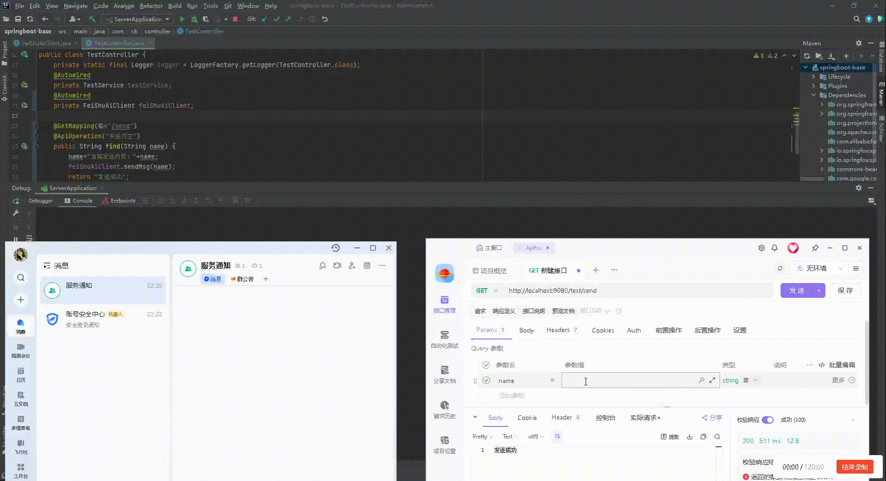Toggle the 校验响应 switch

point(767,420)
